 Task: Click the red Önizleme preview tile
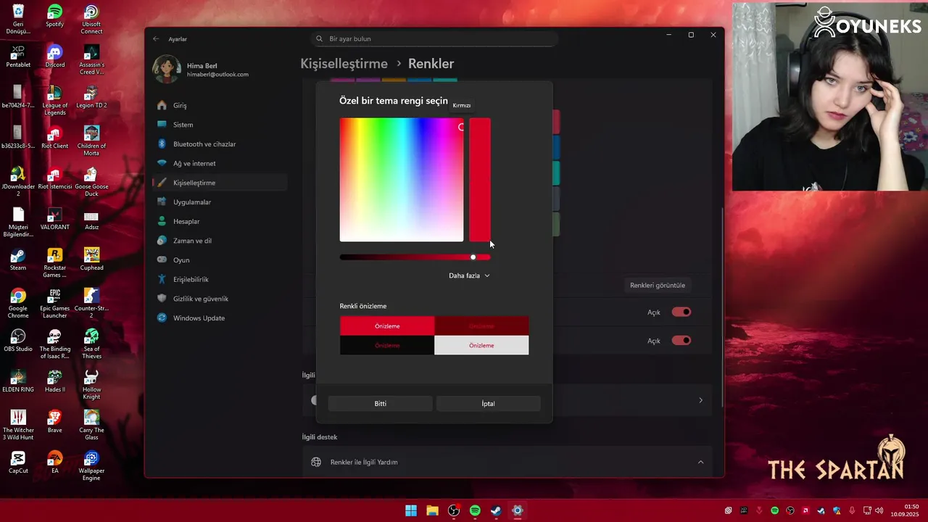click(387, 326)
